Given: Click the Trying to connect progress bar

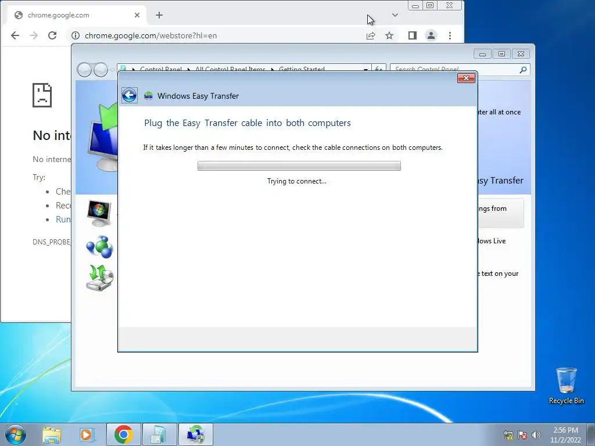Looking at the screenshot, I should point(299,166).
